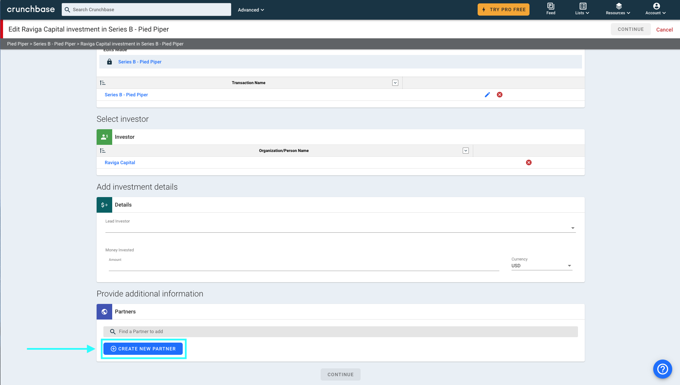Viewport: 680px width, 385px height.
Task: Open Organization/Person Name column dropdown
Action: [466, 151]
